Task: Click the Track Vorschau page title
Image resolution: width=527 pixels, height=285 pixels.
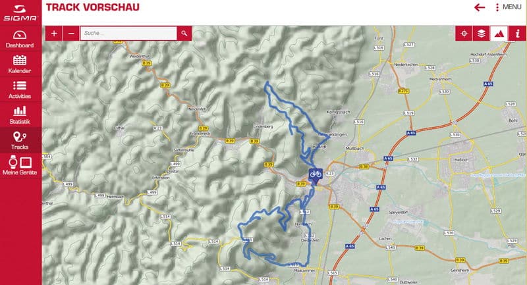Action: click(93, 7)
